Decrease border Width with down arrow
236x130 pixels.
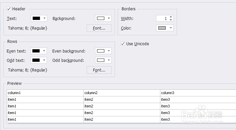point(171,20)
